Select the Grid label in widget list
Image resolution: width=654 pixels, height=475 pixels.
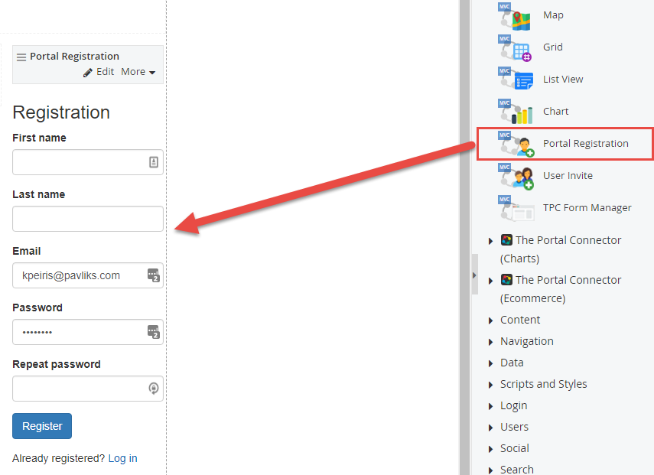tap(552, 47)
